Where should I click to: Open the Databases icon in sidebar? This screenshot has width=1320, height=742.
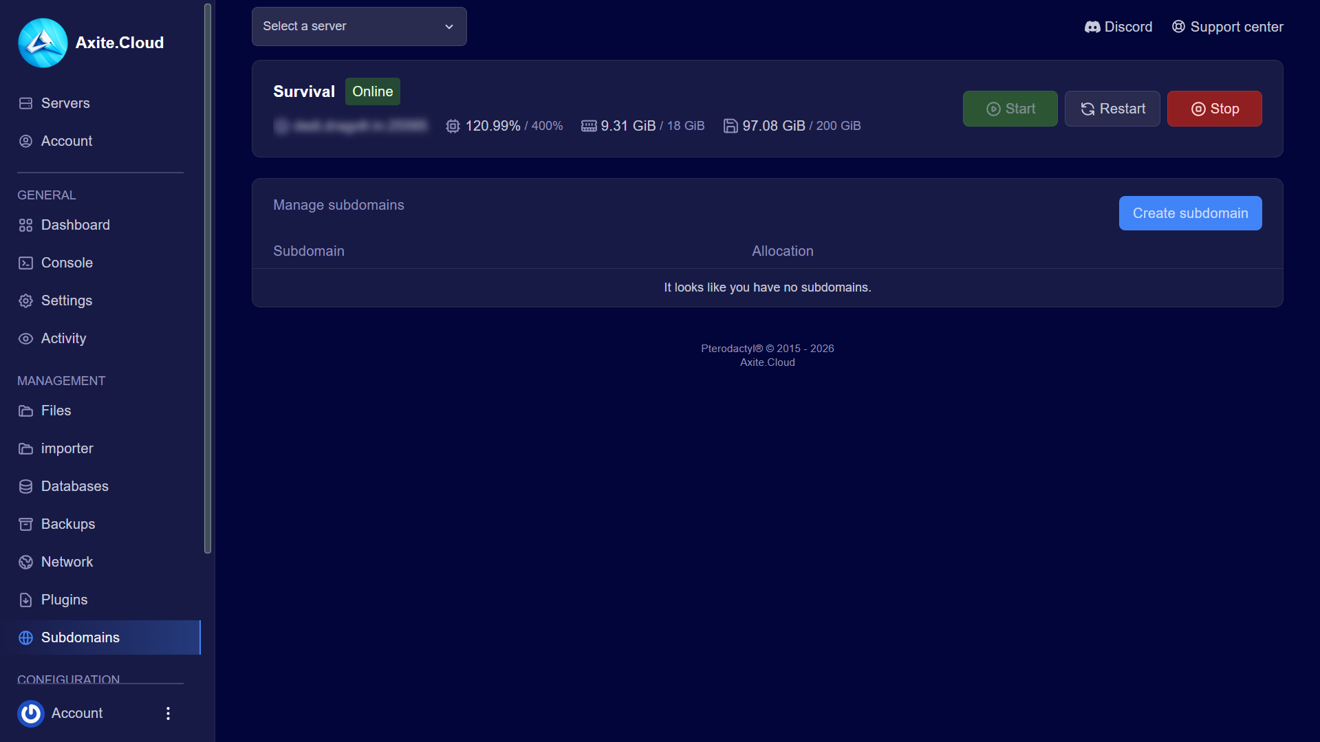tap(25, 486)
